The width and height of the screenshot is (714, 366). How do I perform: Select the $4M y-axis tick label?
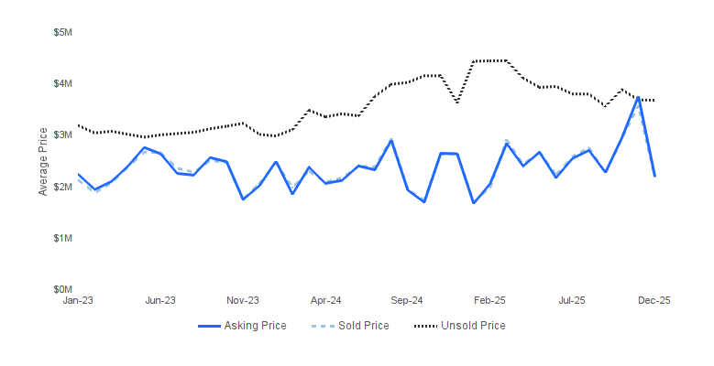click(61, 84)
